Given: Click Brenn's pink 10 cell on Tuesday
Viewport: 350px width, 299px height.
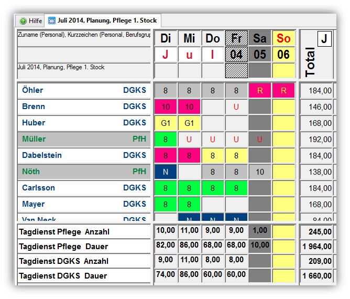Looking at the screenshot, I should click(166, 107).
